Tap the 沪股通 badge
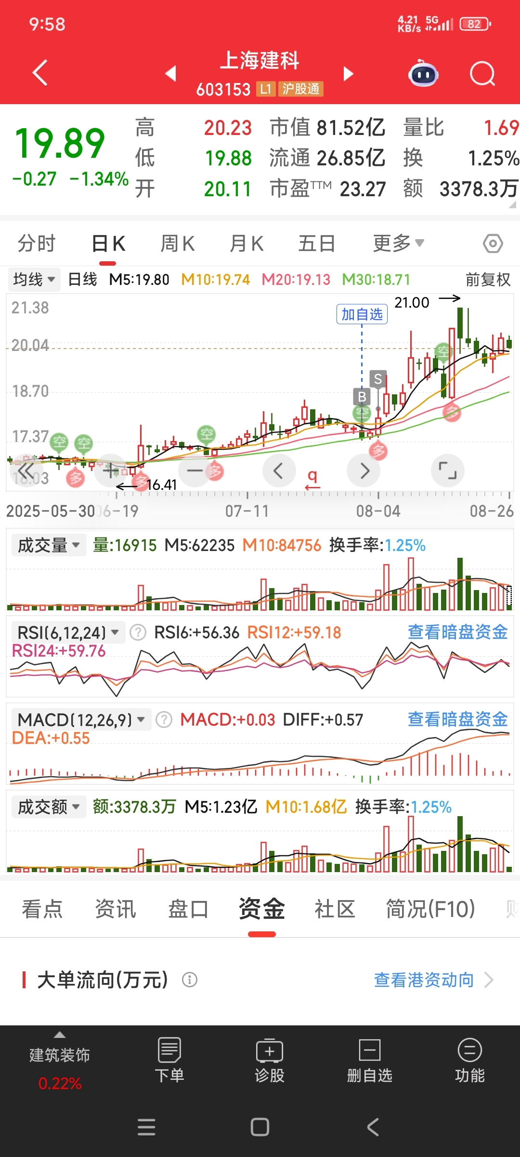 coord(301,89)
